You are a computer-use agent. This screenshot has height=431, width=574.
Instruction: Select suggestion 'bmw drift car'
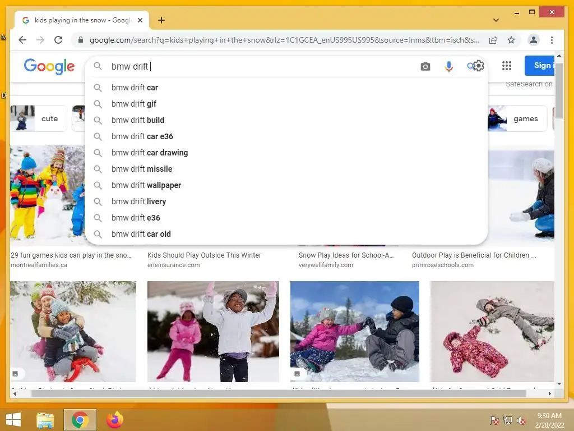click(286, 88)
